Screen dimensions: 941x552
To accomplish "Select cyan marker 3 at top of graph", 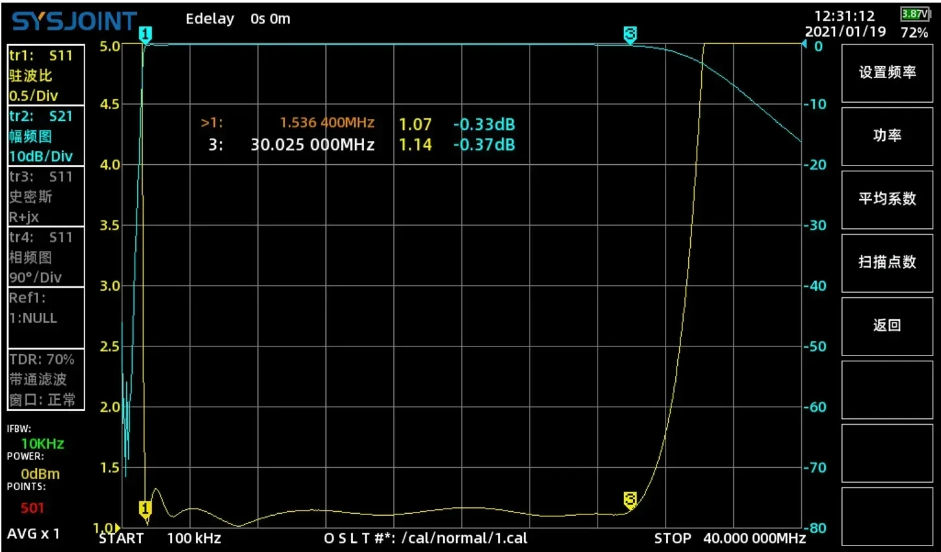I will point(630,34).
